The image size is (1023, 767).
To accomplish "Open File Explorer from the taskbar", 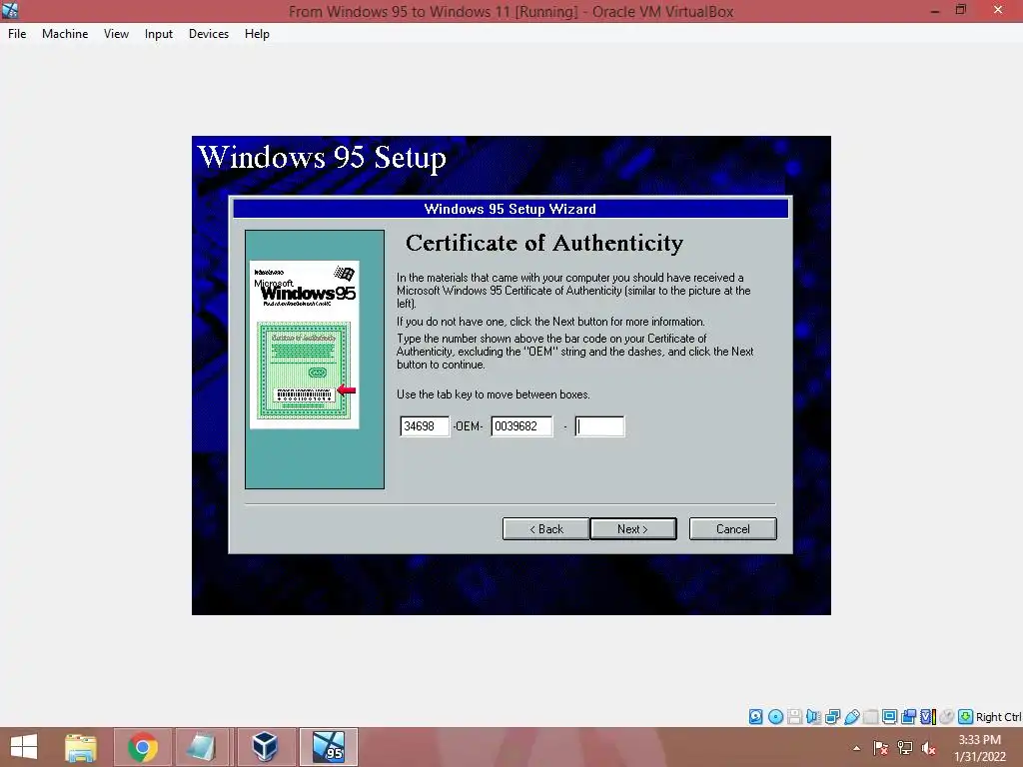I will (x=81, y=747).
